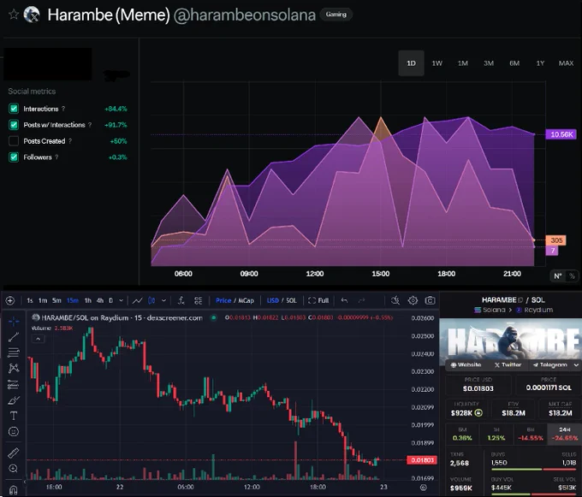Viewport: 582px width, 497px height.
Task: Toggle the Interactions metric checkbox
Action: [14, 109]
